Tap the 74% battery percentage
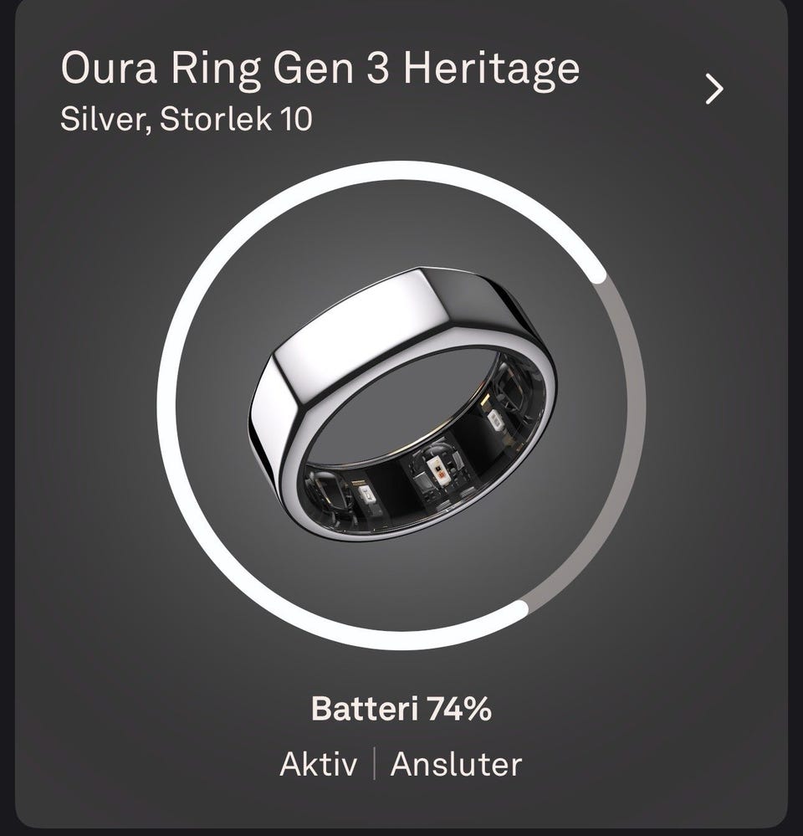Image resolution: width=803 pixels, height=836 pixels. point(458,709)
